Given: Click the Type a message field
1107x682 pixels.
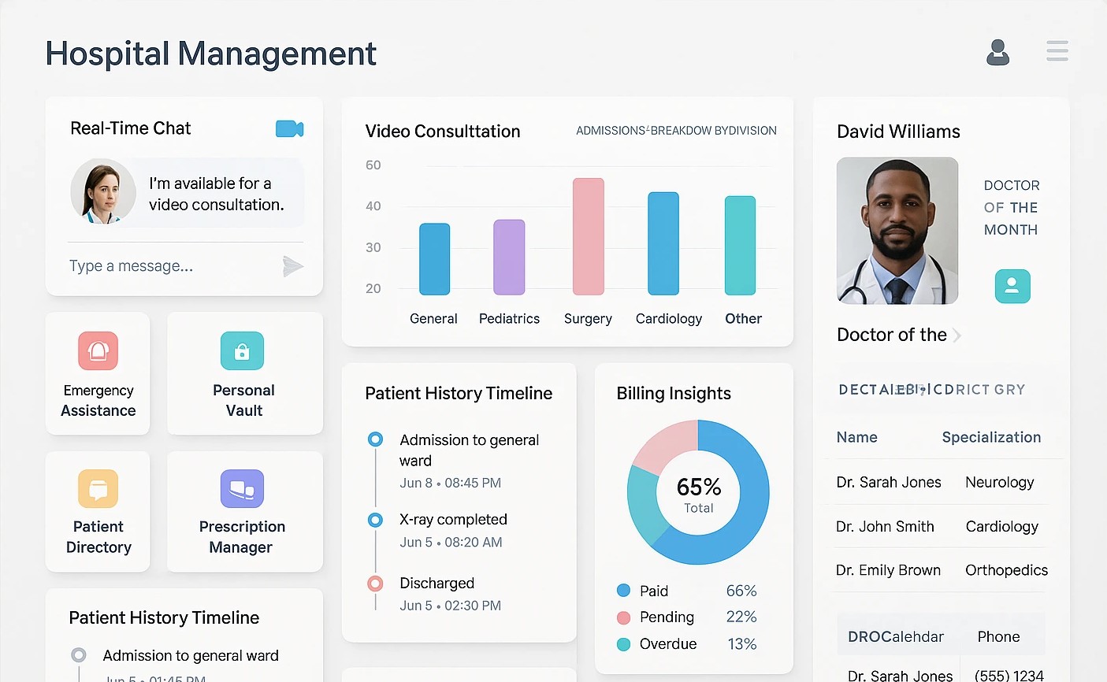Looking at the screenshot, I should [165, 266].
